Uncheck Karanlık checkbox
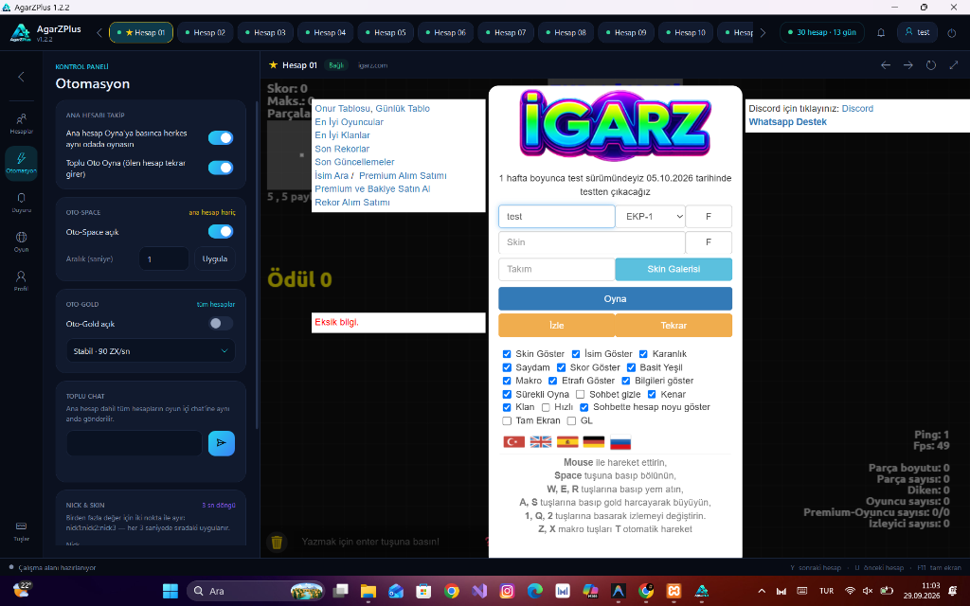 click(643, 354)
